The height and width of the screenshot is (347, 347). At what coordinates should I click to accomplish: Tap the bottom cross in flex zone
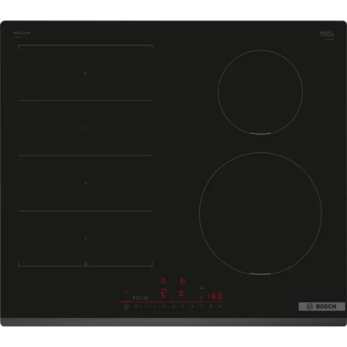click(85, 239)
